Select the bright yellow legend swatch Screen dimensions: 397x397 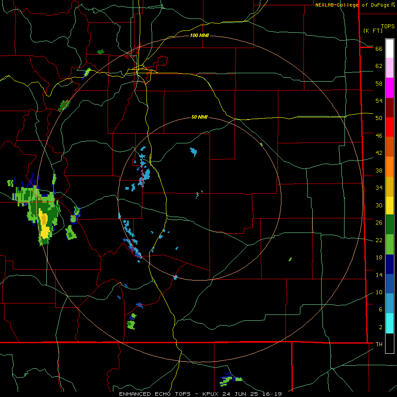click(390, 206)
